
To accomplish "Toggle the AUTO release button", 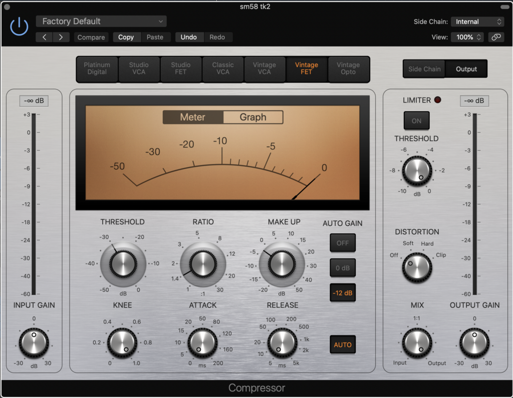I will [343, 344].
